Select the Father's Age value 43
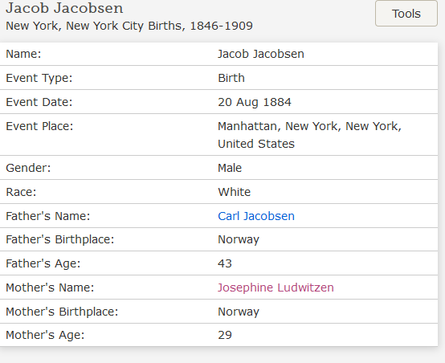The image size is (445, 363). pyautogui.click(x=225, y=263)
